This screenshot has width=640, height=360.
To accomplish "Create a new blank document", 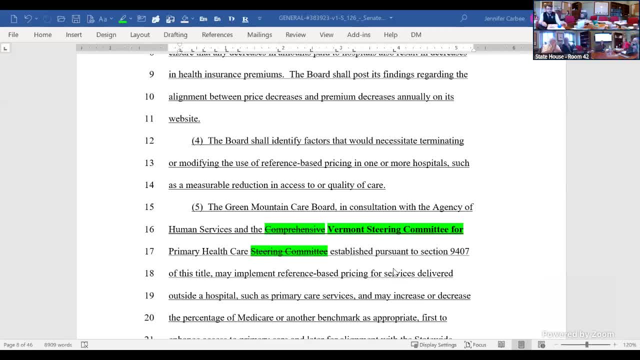I will (x=14, y=18).
